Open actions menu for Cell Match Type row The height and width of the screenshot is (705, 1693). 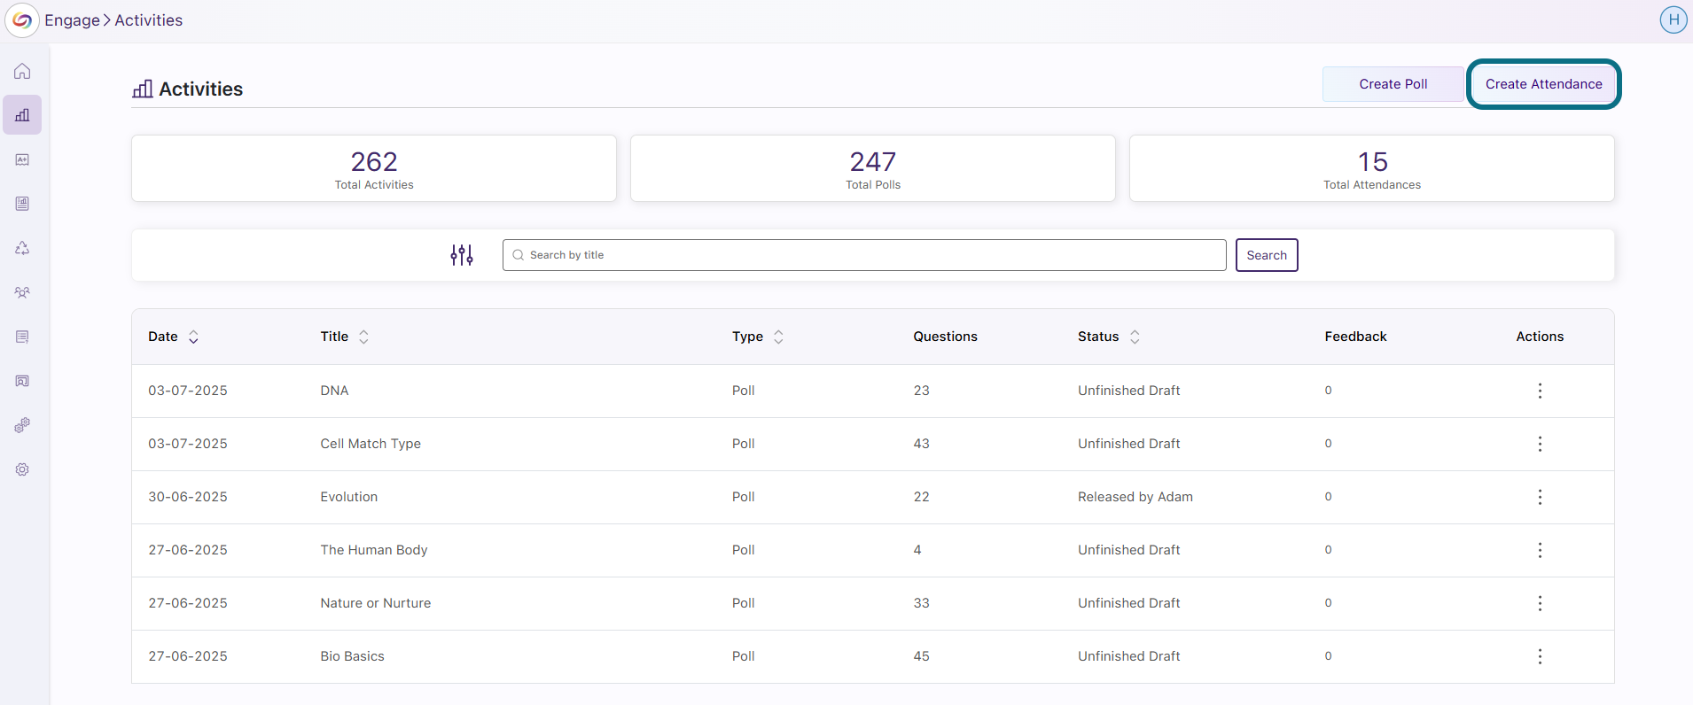[x=1540, y=444]
